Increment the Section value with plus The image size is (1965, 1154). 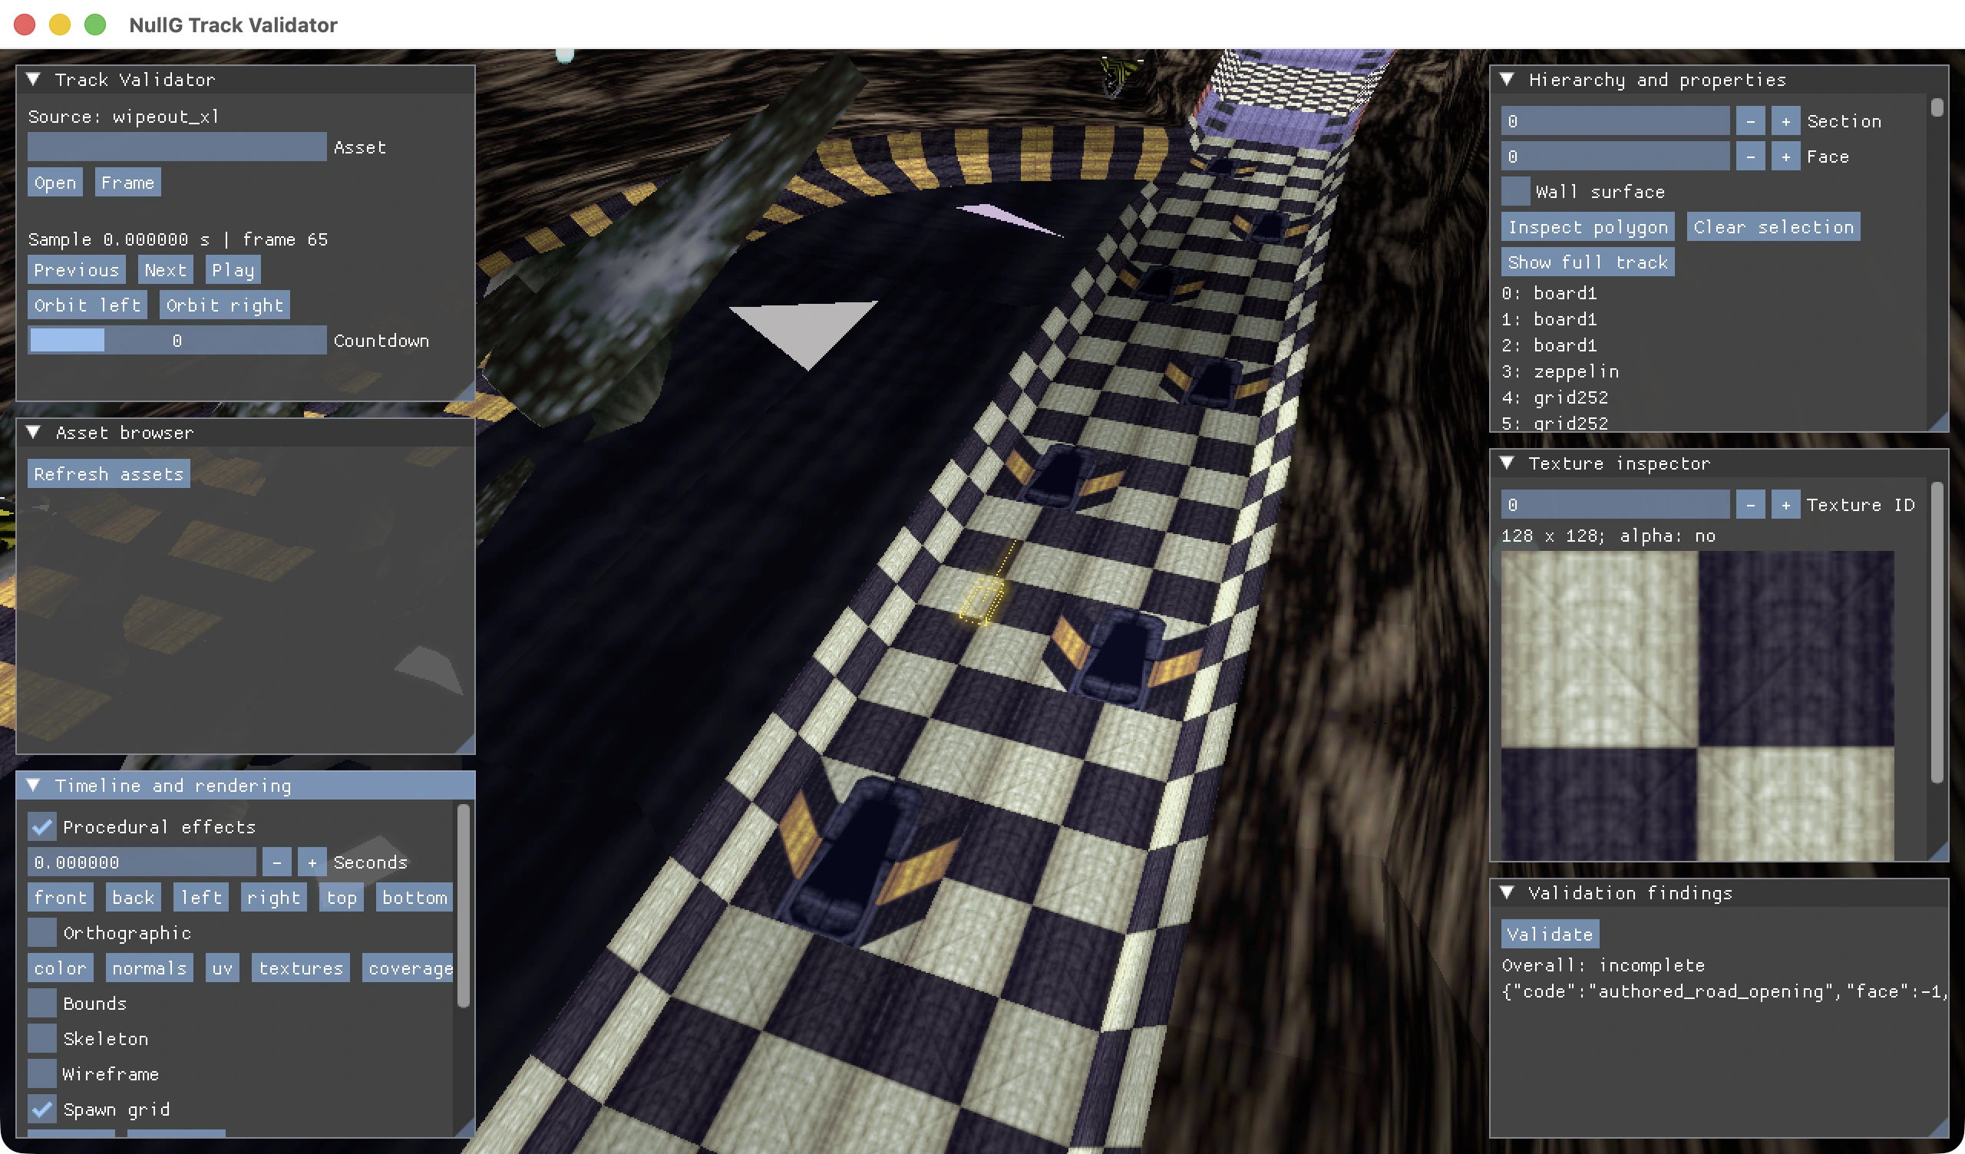tap(1785, 121)
